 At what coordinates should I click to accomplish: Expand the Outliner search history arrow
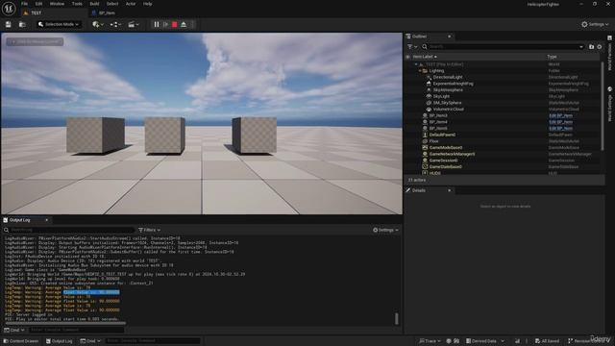(580, 47)
